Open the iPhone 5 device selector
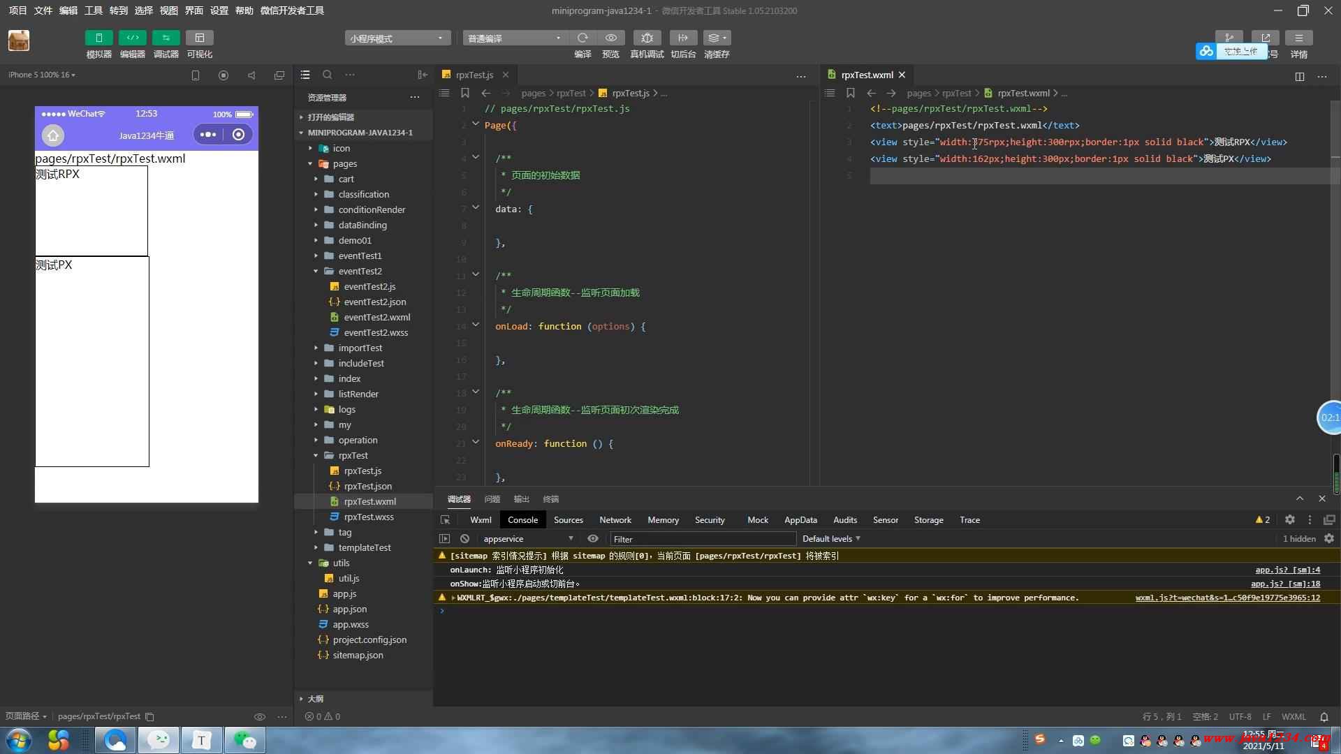The width and height of the screenshot is (1341, 754). [x=42, y=75]
